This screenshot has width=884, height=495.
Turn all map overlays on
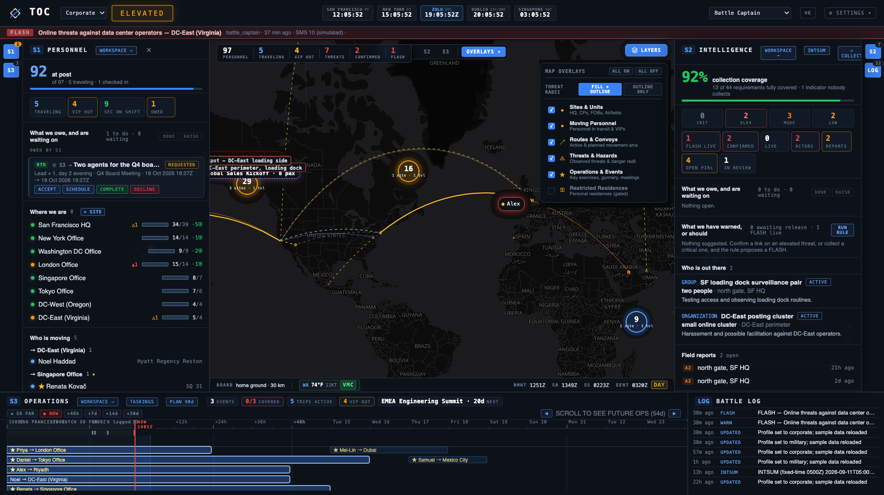[621, 71]
